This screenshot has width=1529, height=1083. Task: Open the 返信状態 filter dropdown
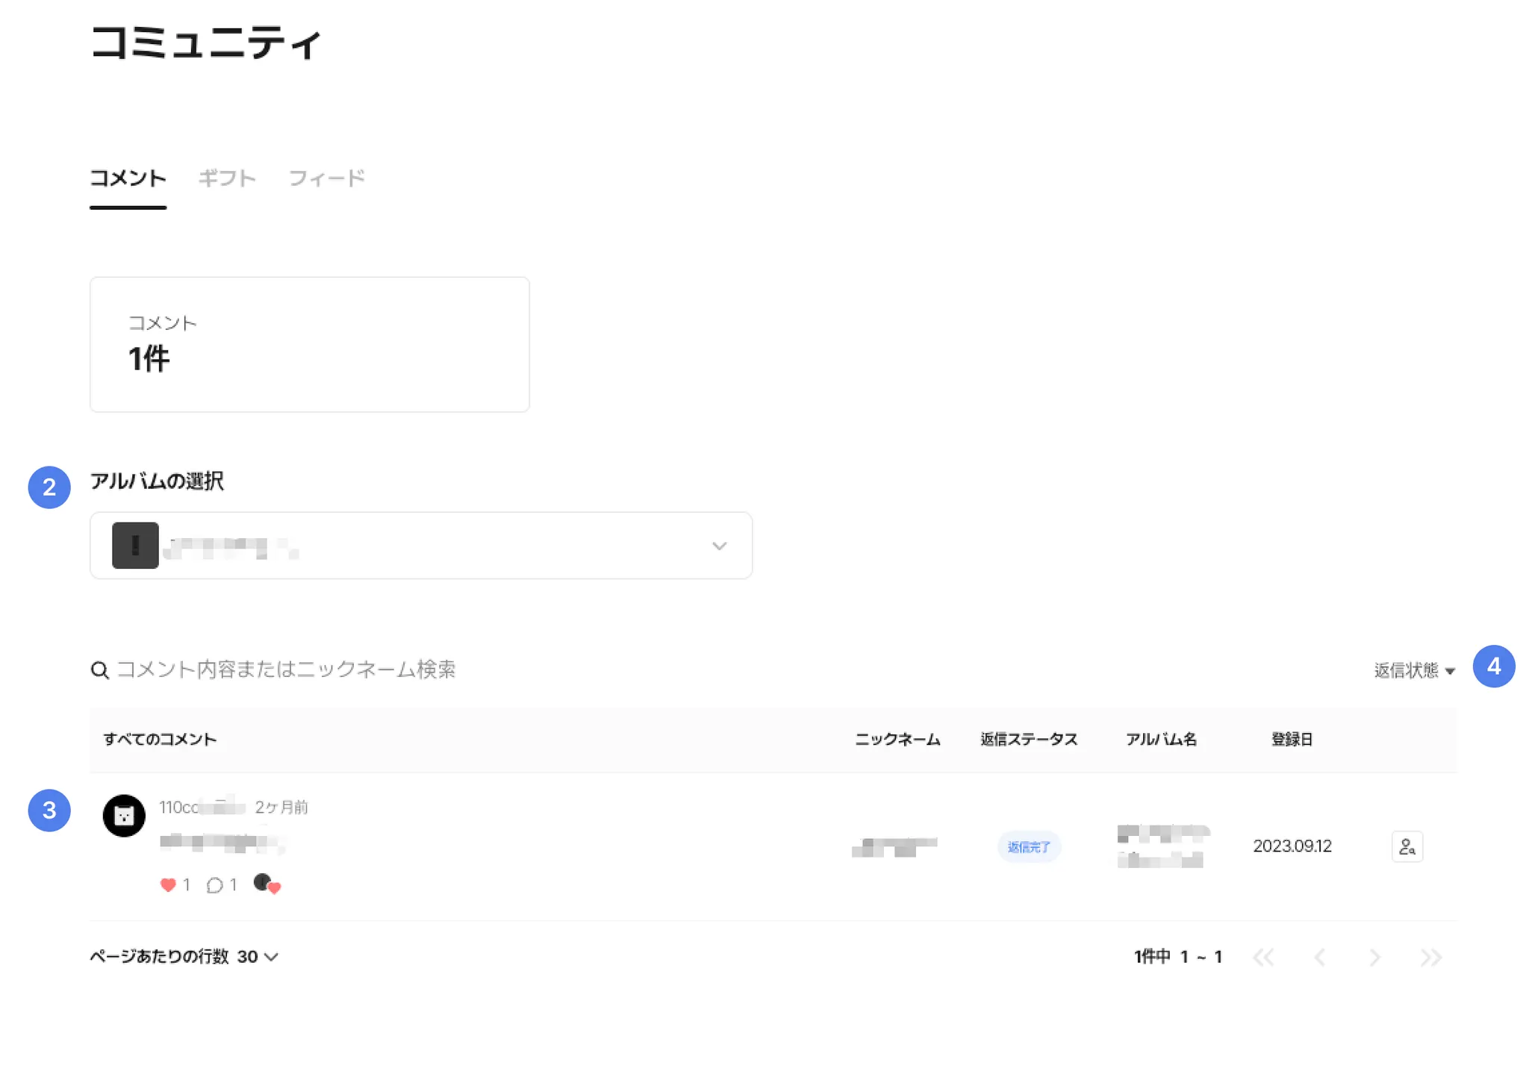(1414, 670)
